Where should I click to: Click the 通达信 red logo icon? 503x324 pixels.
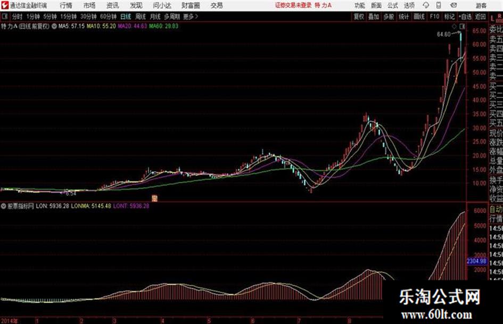click(4, 5)
